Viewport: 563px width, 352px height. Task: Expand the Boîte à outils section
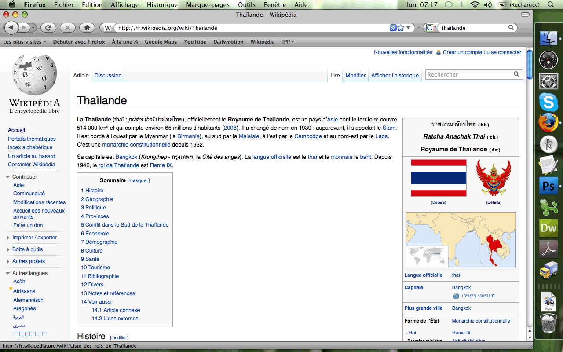click(8, 249)
